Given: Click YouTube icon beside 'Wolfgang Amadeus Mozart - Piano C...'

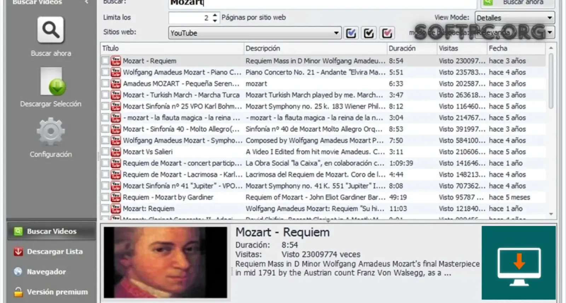Looking at the screenshot, I should [116, 72].
